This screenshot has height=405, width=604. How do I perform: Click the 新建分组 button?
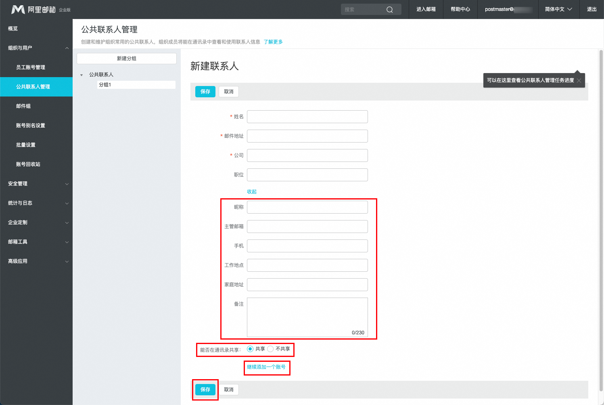127,59
